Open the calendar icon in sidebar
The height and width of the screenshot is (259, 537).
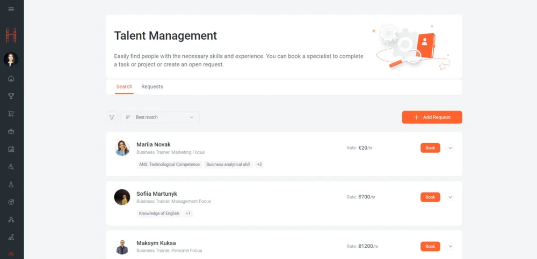point(11,149)
